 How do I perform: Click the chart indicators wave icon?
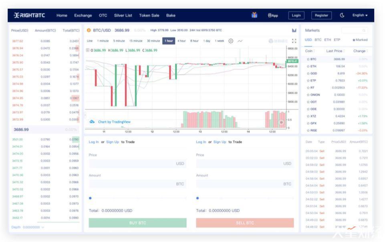click(x=240, y=41)
